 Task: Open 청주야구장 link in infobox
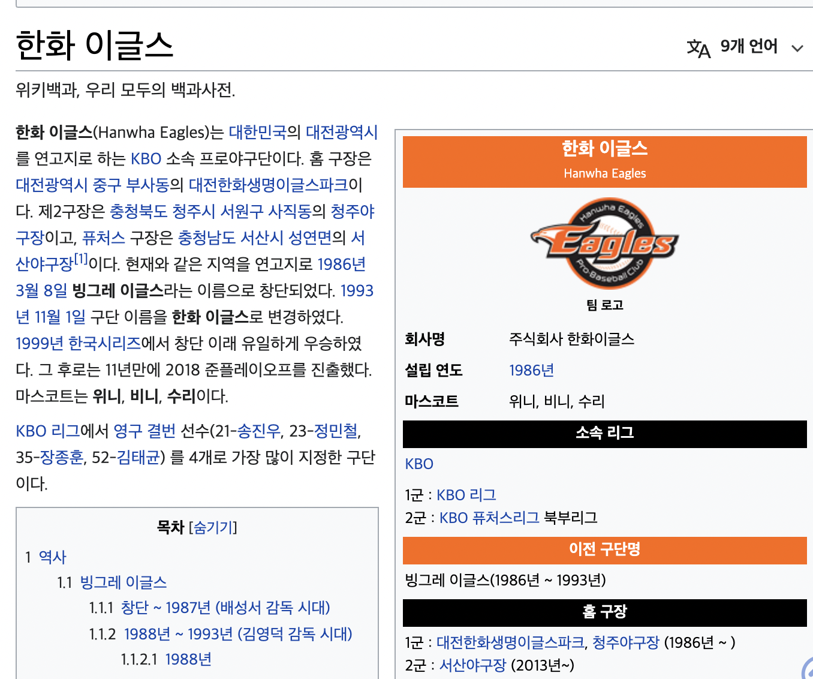(x=626, y=642)
